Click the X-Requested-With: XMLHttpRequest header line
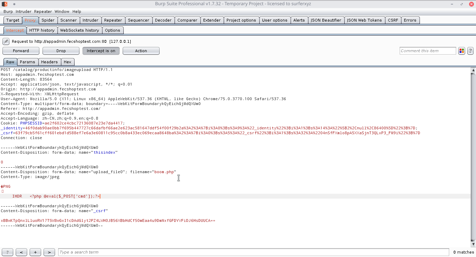Viewport: 476px width, 257px height. tap(40, 94)
